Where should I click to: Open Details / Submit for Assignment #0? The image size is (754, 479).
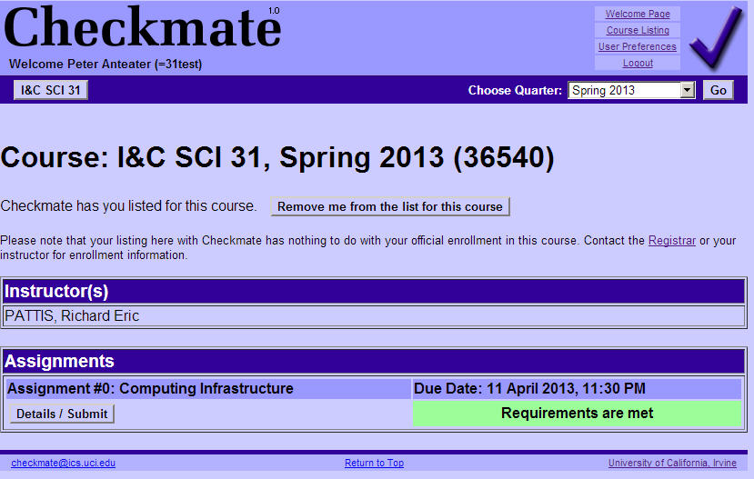[62, 414]
